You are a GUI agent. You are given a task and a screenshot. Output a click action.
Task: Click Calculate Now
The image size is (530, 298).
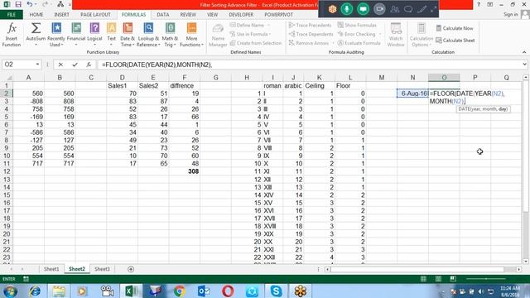455,28
